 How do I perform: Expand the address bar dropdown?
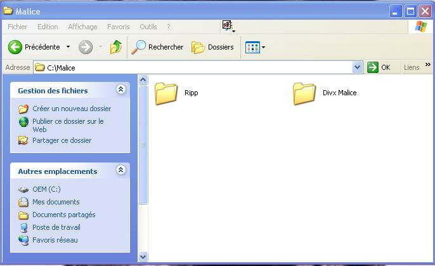point(358,67)
